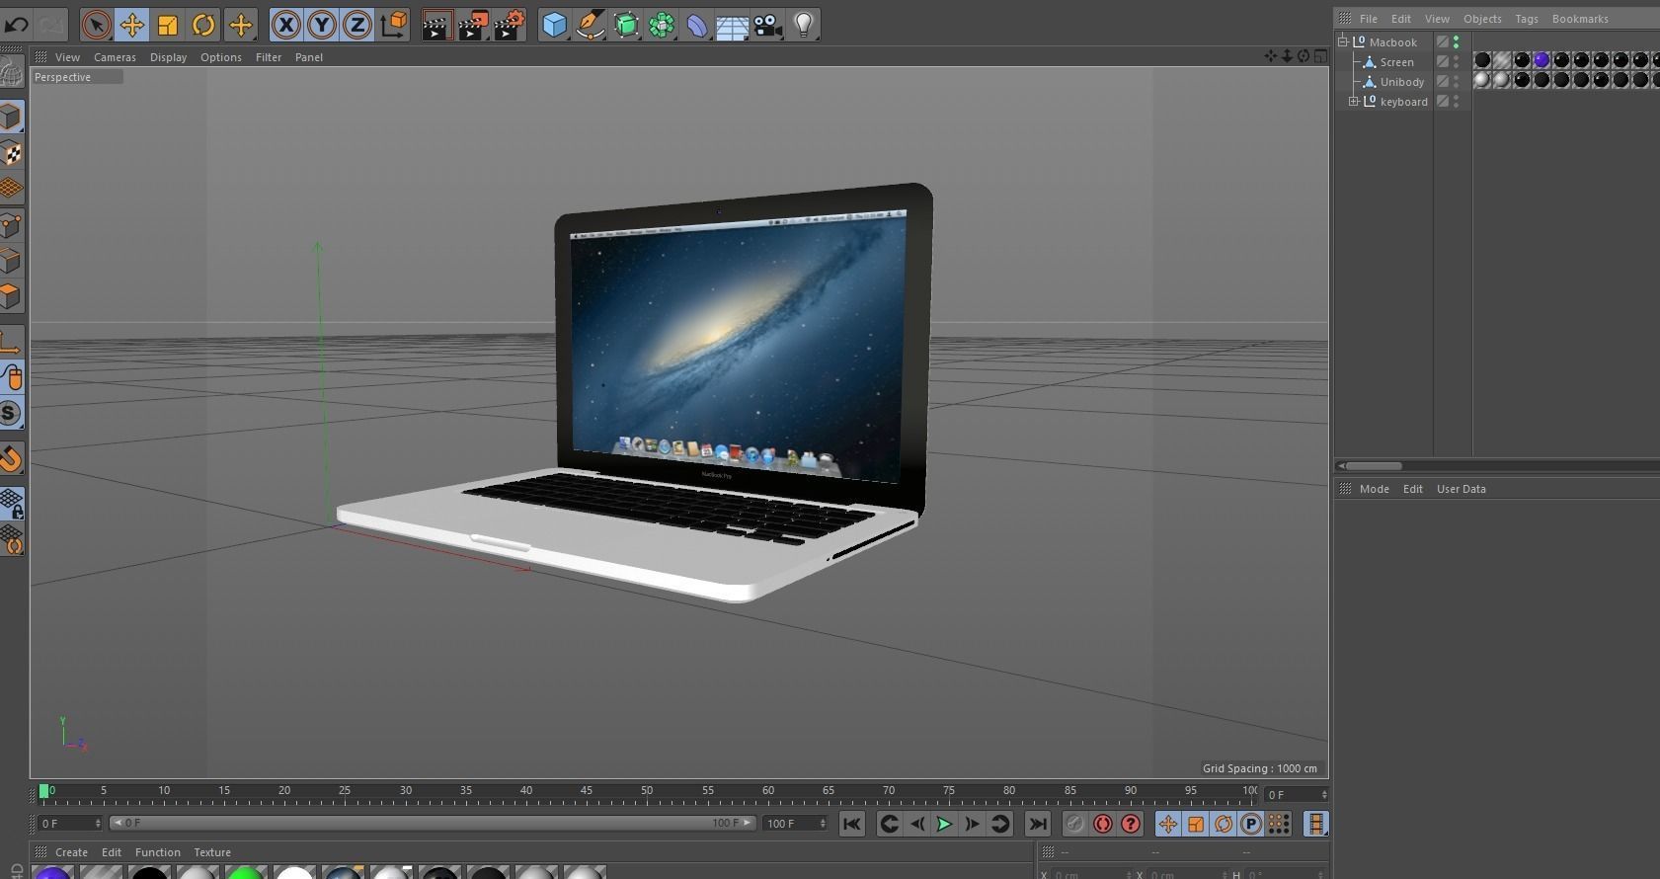Image resolution: width=1660 pixels, height=879 pixels.
Task: Add a Light bulb object
Action: 804,25
